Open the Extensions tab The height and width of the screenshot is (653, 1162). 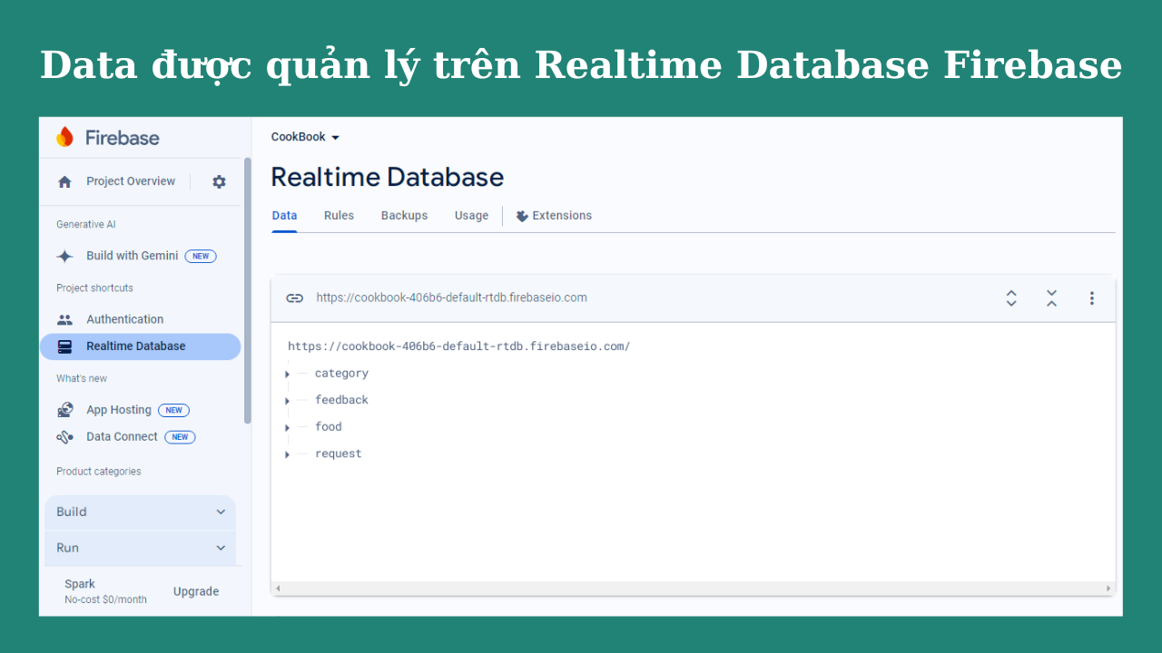tap(554, 216)
